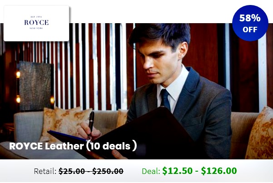Click the "NEW YORK" text under the logo
The width and height of the screenshot is (273, 183).
click(36, 28)
